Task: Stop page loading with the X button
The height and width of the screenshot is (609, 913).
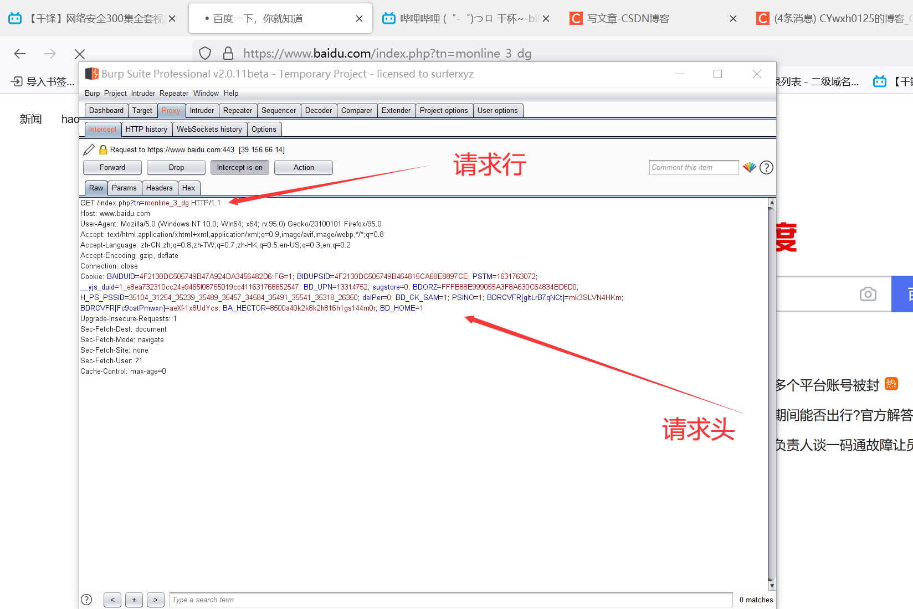Action: [80, 54]
